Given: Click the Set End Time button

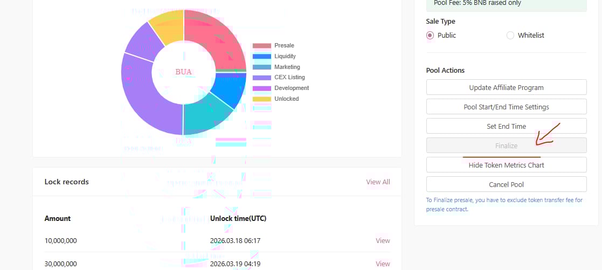Looking at the screenshot, I should click(x=506, y=126).
